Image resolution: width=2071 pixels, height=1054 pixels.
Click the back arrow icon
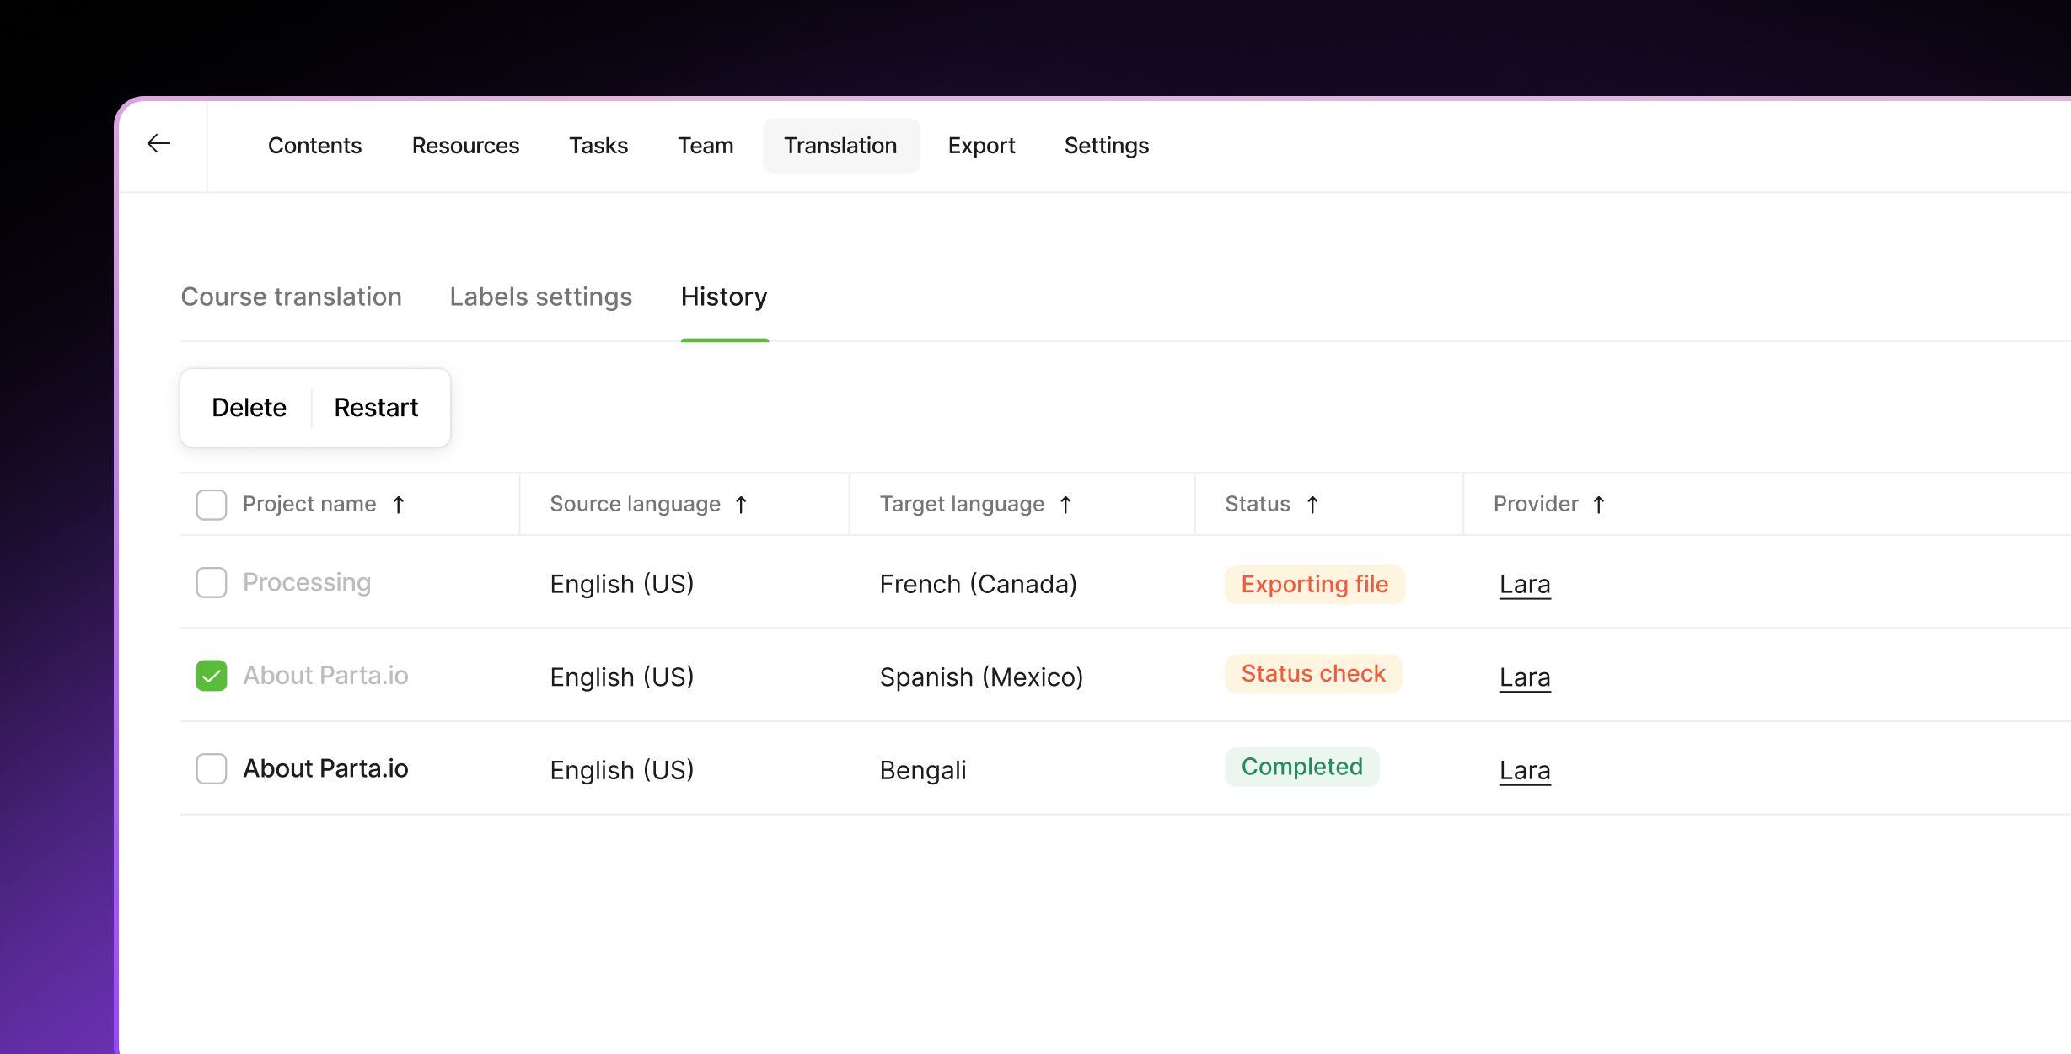pyautogui.click(x=158, y=144)
